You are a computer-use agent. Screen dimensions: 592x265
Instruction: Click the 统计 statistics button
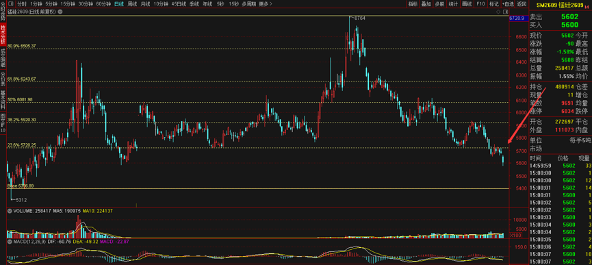tap(453, 4)
